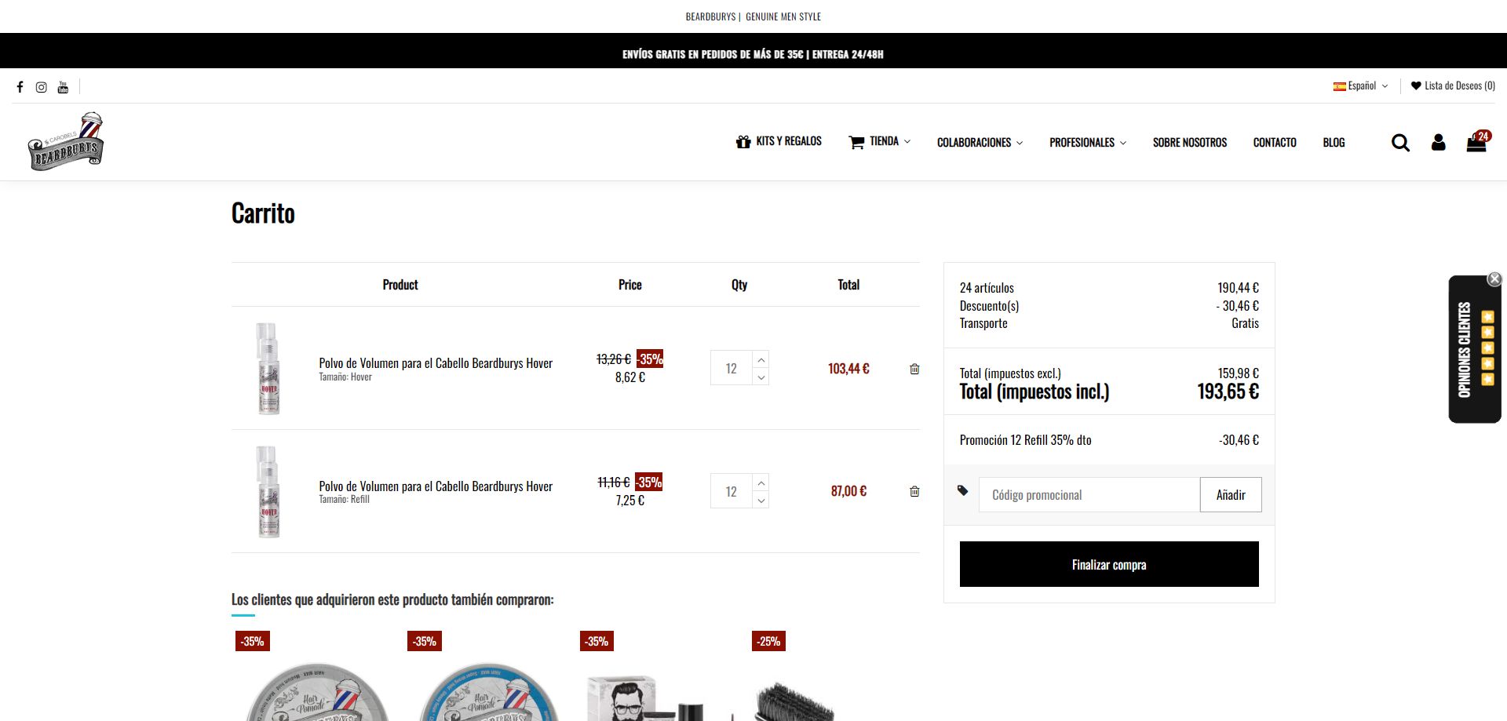The width and height of the screenshot is (1507, 721).
Task: Expand the Profesionales menu dropdown
Action: point(1088,143)
